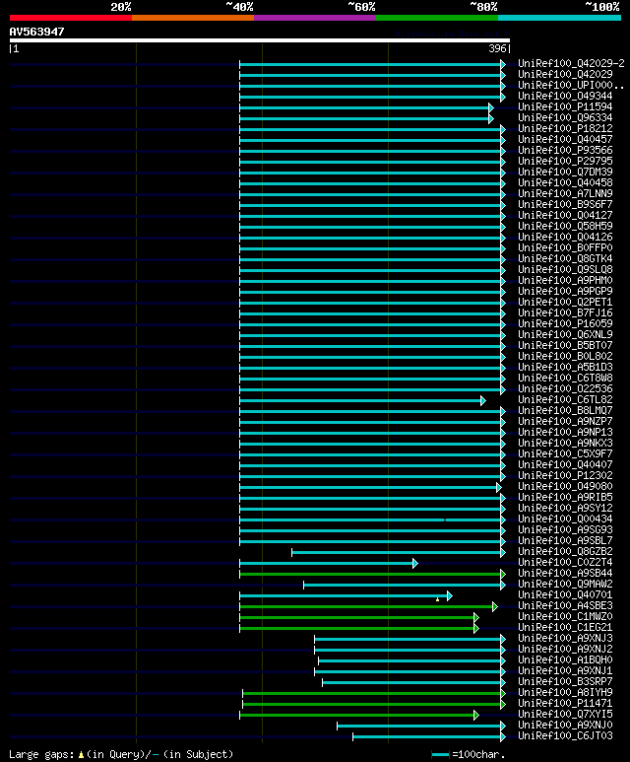Screen dimensions: 630x762
Task: Click the white query sequence bar
Action: click(x=260, y=40)
